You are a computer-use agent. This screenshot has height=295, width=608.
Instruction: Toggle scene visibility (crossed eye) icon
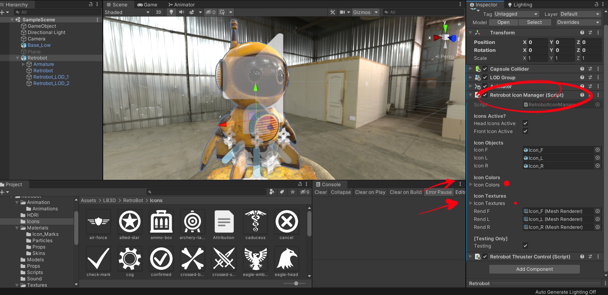pos(209,12)
